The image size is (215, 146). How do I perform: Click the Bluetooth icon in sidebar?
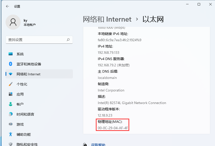click(x=11, y=64)
